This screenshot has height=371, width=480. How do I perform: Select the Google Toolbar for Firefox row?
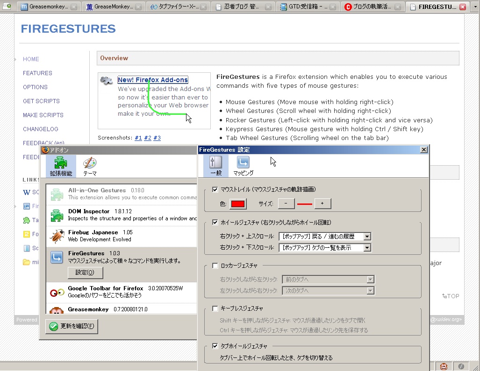point(122,293)
